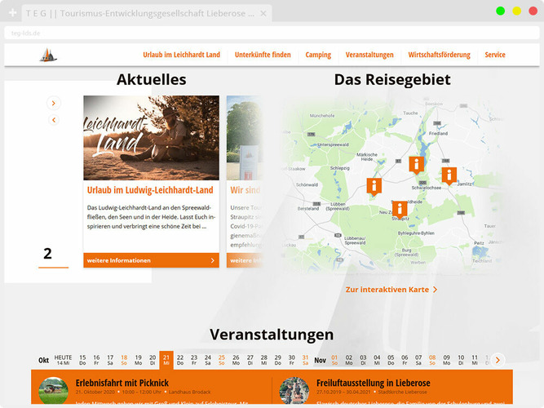Click the info marker near Straupitz

click(x=399, y=209)
